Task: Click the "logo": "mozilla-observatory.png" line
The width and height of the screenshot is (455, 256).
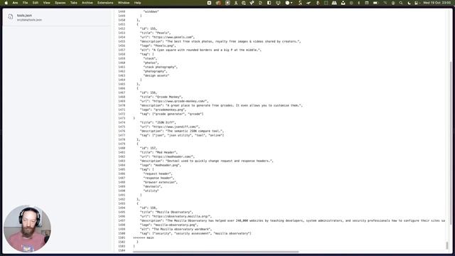Action: 169,225
